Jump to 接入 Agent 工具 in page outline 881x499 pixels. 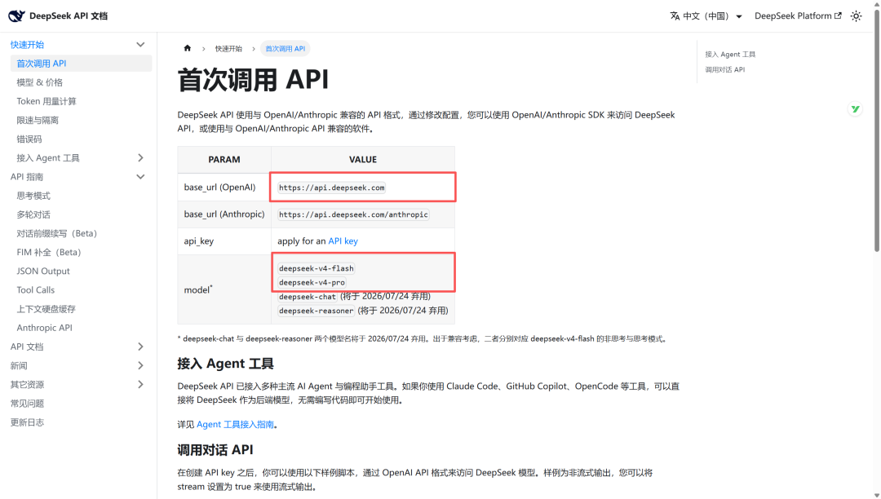click(x=730, y=55)
